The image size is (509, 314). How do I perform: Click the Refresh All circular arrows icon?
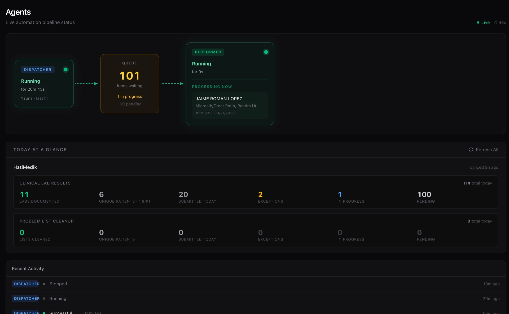click(471, 150)
